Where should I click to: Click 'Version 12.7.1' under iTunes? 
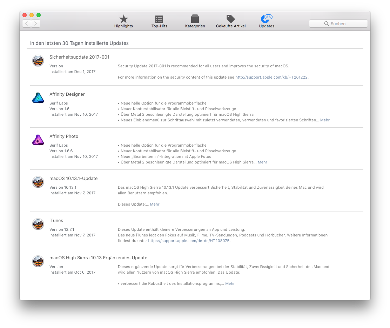click(x=62, y=229)
